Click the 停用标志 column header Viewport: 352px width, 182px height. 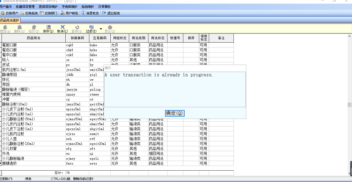pos(204,38)
